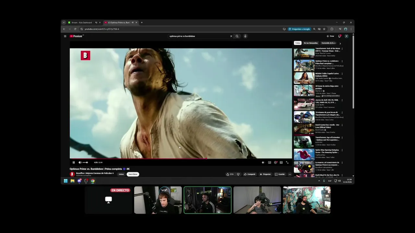
Task: Open options menu for 'Spider-Man Opening Swinging' video
Action: (342, 150)
